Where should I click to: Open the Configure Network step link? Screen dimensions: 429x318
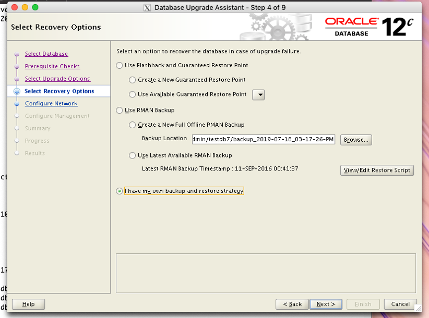click(x=51, y=104)
